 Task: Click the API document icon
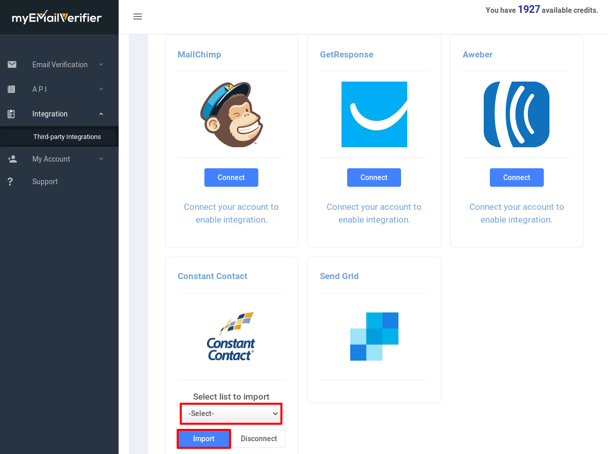[12, 89]
